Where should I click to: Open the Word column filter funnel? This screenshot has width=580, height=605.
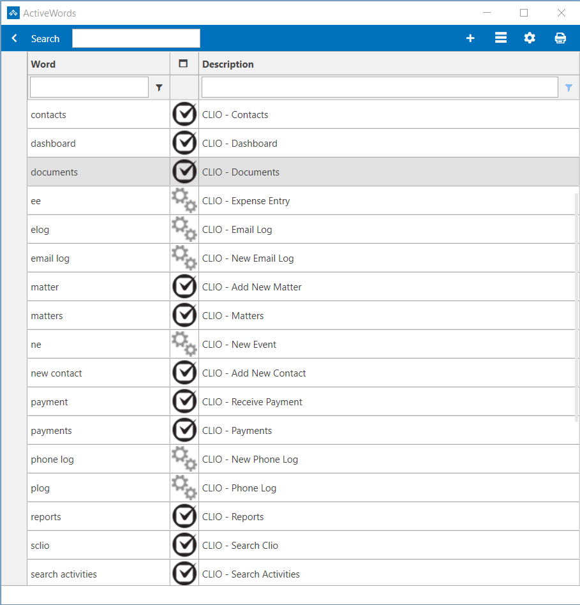pos(158,87)
